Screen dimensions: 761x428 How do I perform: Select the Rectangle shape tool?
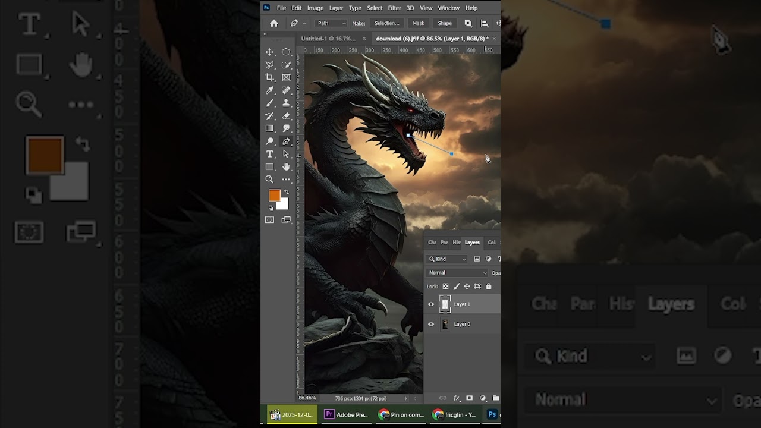[x=270, y=167]
